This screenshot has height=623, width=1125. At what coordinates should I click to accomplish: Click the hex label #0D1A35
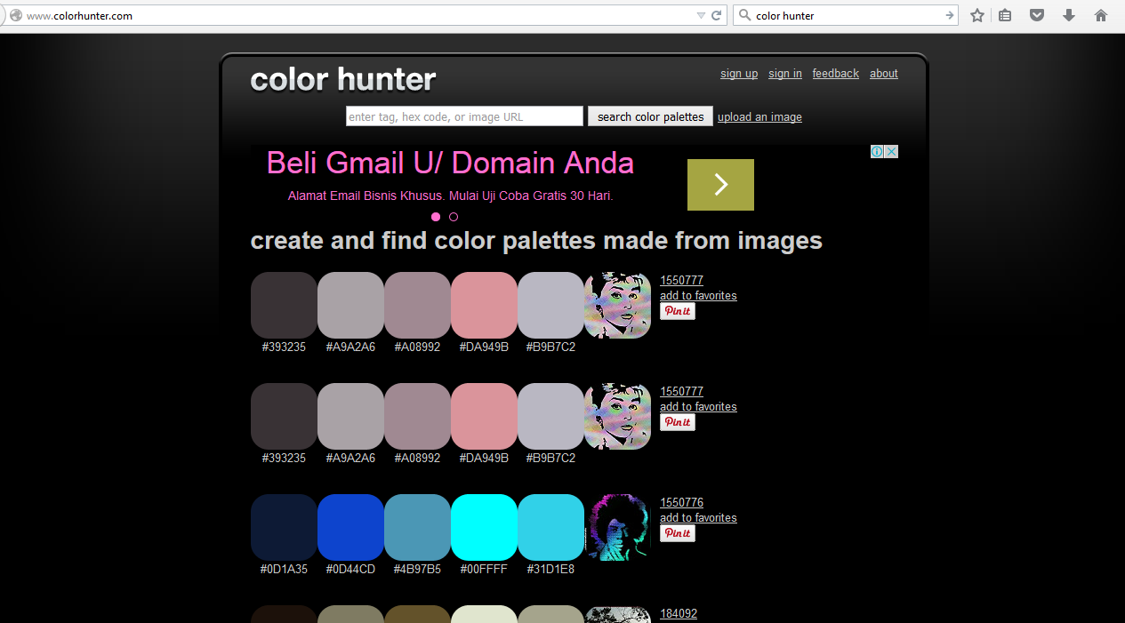pos(284,569)
